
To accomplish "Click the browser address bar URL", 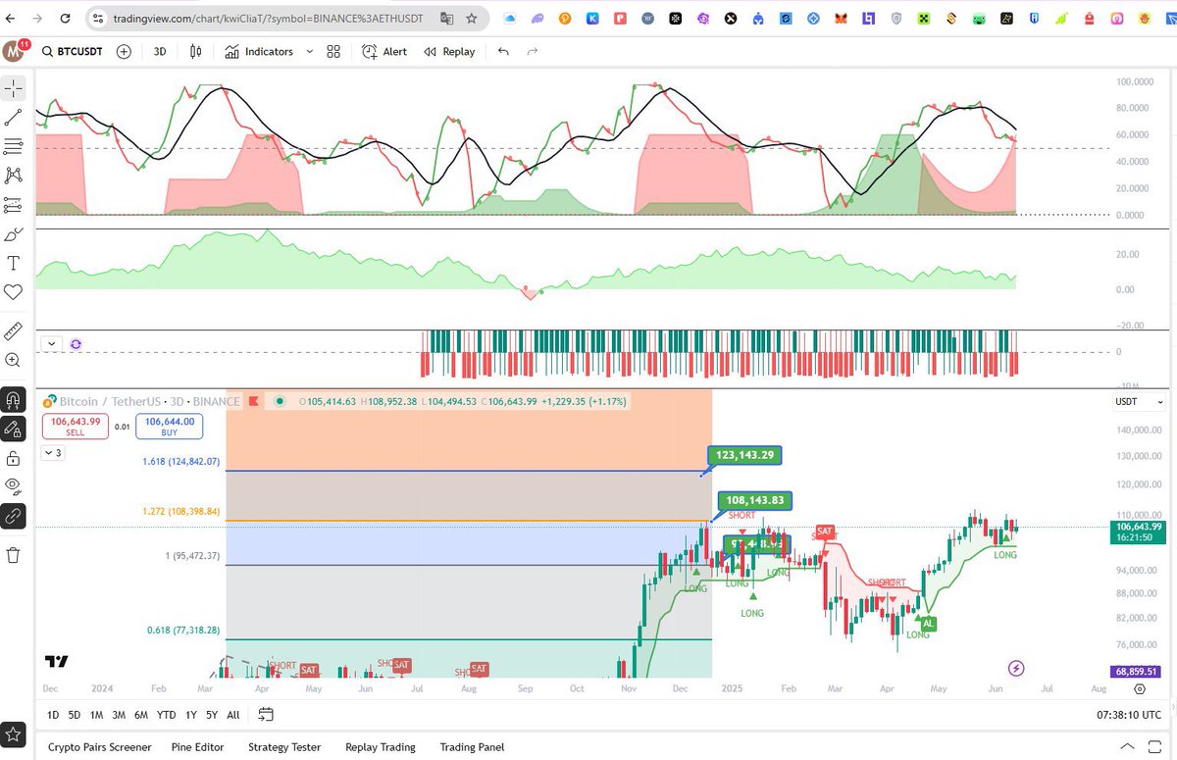I will click(x=268, y=19).
